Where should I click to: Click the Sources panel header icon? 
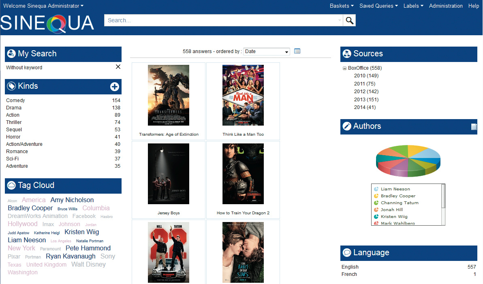(x=347, y=54)
